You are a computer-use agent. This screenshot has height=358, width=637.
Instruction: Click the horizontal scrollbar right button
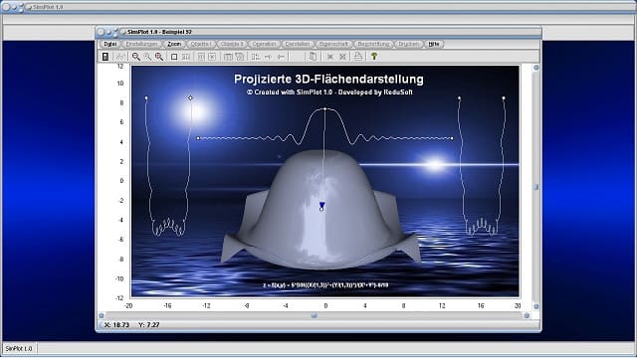527,315
